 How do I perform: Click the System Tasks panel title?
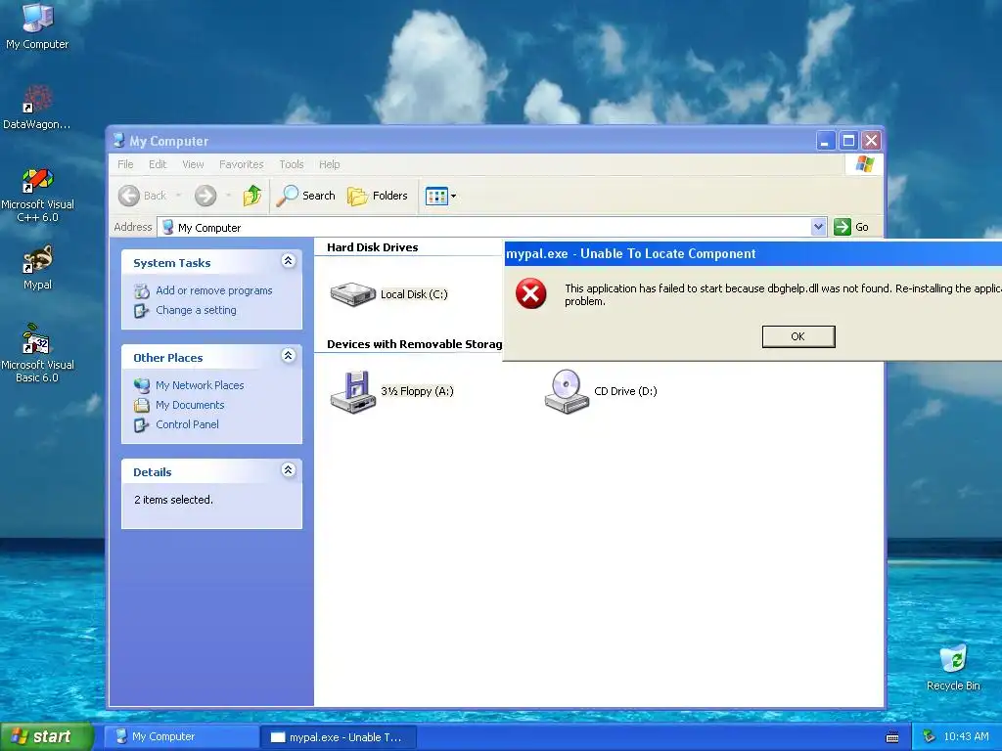(172, 263)
